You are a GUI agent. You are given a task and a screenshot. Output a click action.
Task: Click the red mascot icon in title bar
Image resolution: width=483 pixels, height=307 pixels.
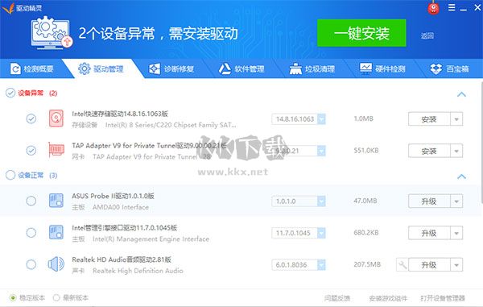pyautogui.click(x=433, y=8)
